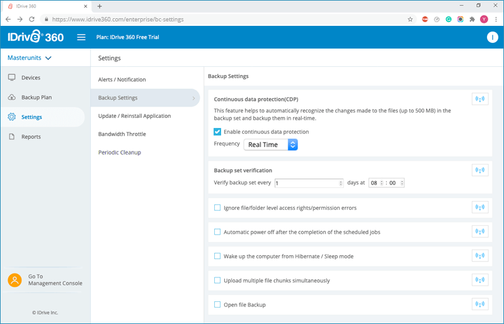
Task: Check the Open file Backup option
Action: (x=217, y=304)
